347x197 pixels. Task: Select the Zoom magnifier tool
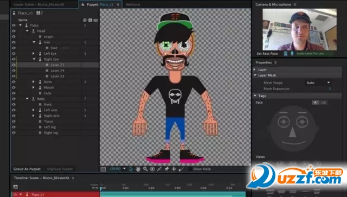click(145, 169)
